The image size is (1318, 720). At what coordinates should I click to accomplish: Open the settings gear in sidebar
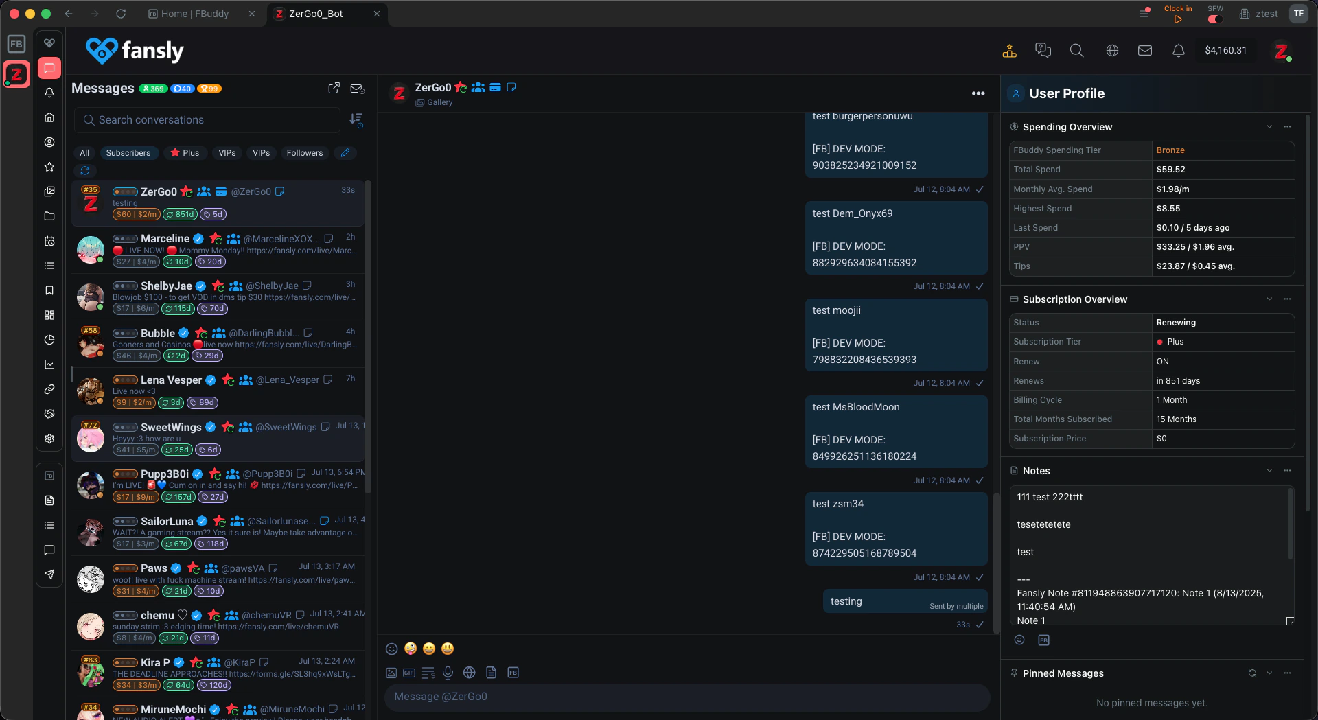point(49,439)
